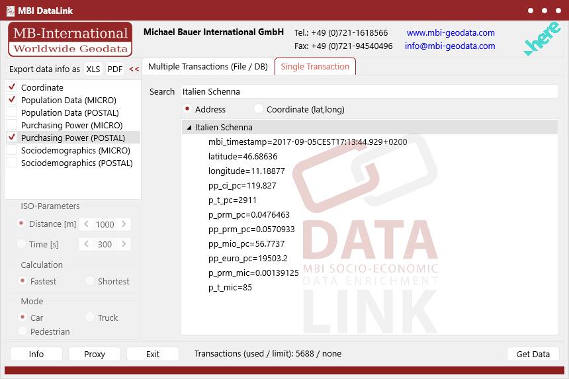Click the HERE logo icon
Viewport: 569px width, 379px height.
541,40
